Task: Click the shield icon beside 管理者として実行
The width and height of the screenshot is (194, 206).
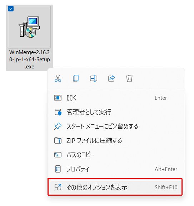Action: click(x=58, y=112)
